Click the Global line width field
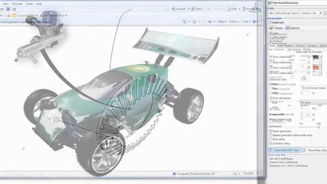 (306, 79)
